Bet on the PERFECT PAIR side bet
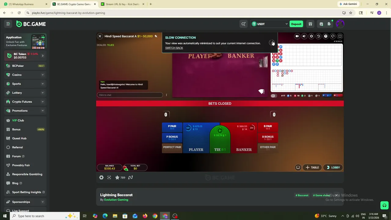This screenshot has width=391, height=220. click(172, 148)
